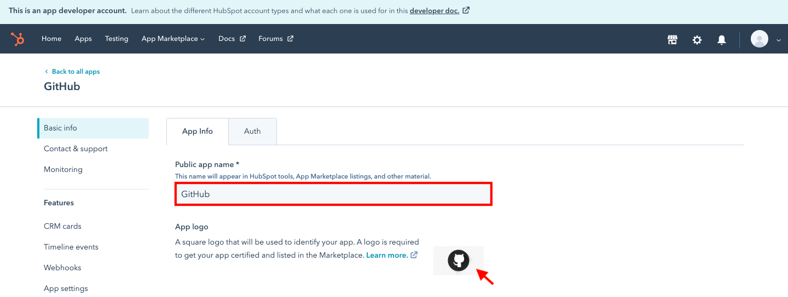The height and width of the screenshot is (297, 788).
Task: Select Basic info in sidebar
Action: coord(93,128)
